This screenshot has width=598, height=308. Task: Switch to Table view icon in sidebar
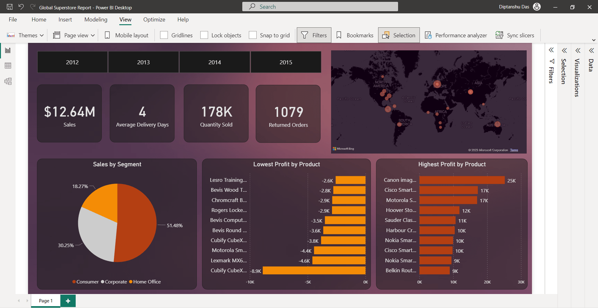click(x=8, y=66)
